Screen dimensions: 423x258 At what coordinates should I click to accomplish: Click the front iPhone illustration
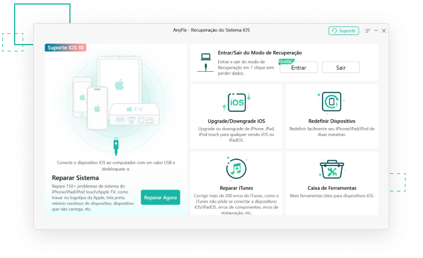[x=98, y=108]
